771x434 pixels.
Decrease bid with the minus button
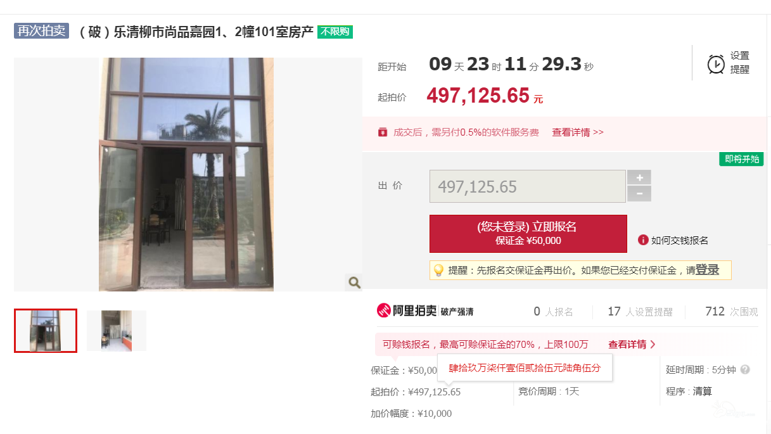click(639, 194)
